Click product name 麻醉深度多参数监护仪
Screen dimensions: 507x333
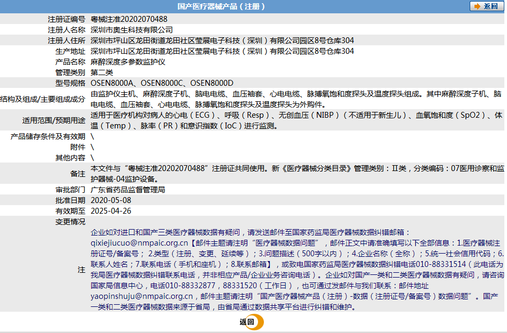point(128,62)
